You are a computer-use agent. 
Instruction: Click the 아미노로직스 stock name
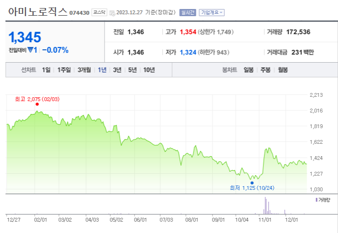pos(38,12)
